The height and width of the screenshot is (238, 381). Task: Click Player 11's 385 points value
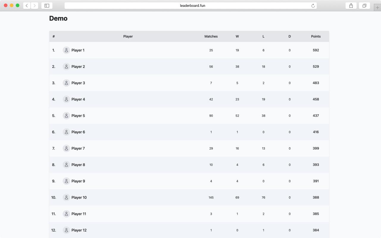click(x=316, y=214)
